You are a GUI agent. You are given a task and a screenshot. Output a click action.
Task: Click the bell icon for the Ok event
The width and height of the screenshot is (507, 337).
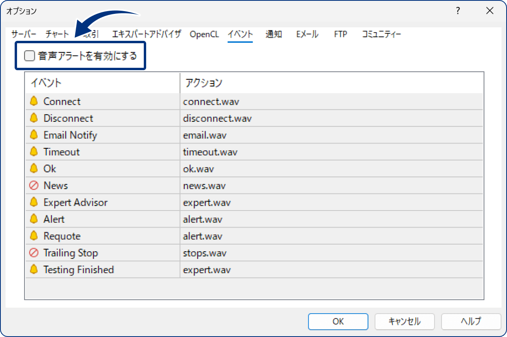point(34,168)
